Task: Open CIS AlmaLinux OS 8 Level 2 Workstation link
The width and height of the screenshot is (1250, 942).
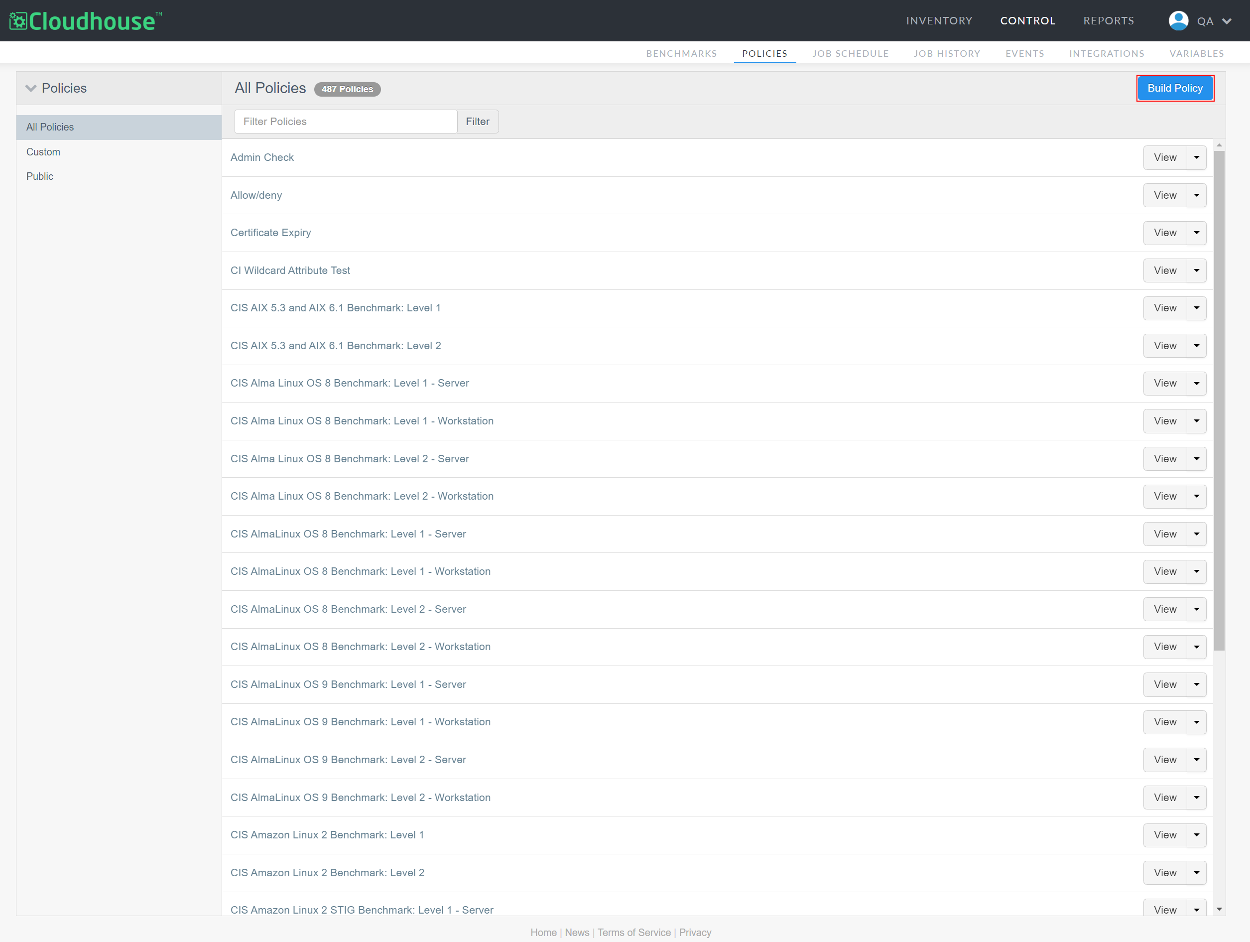Action: (x=361, y=647)
